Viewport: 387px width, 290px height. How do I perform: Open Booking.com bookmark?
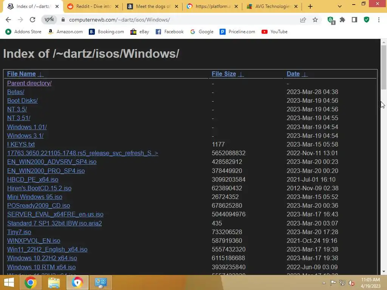pyautogui.click(x=106, y=32)
